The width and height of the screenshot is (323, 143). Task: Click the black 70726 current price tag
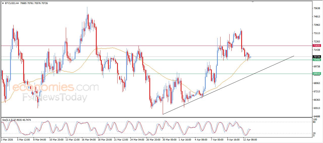316,57
